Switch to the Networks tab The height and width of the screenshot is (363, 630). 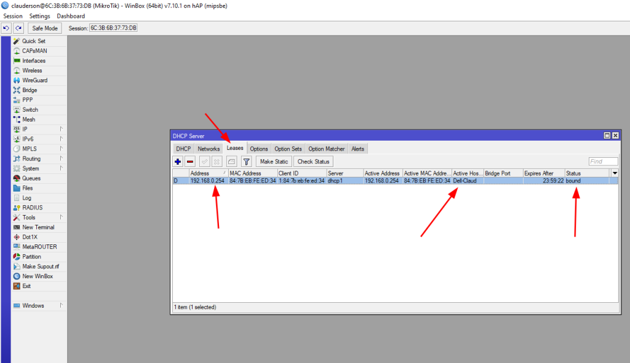coord(209,149)
